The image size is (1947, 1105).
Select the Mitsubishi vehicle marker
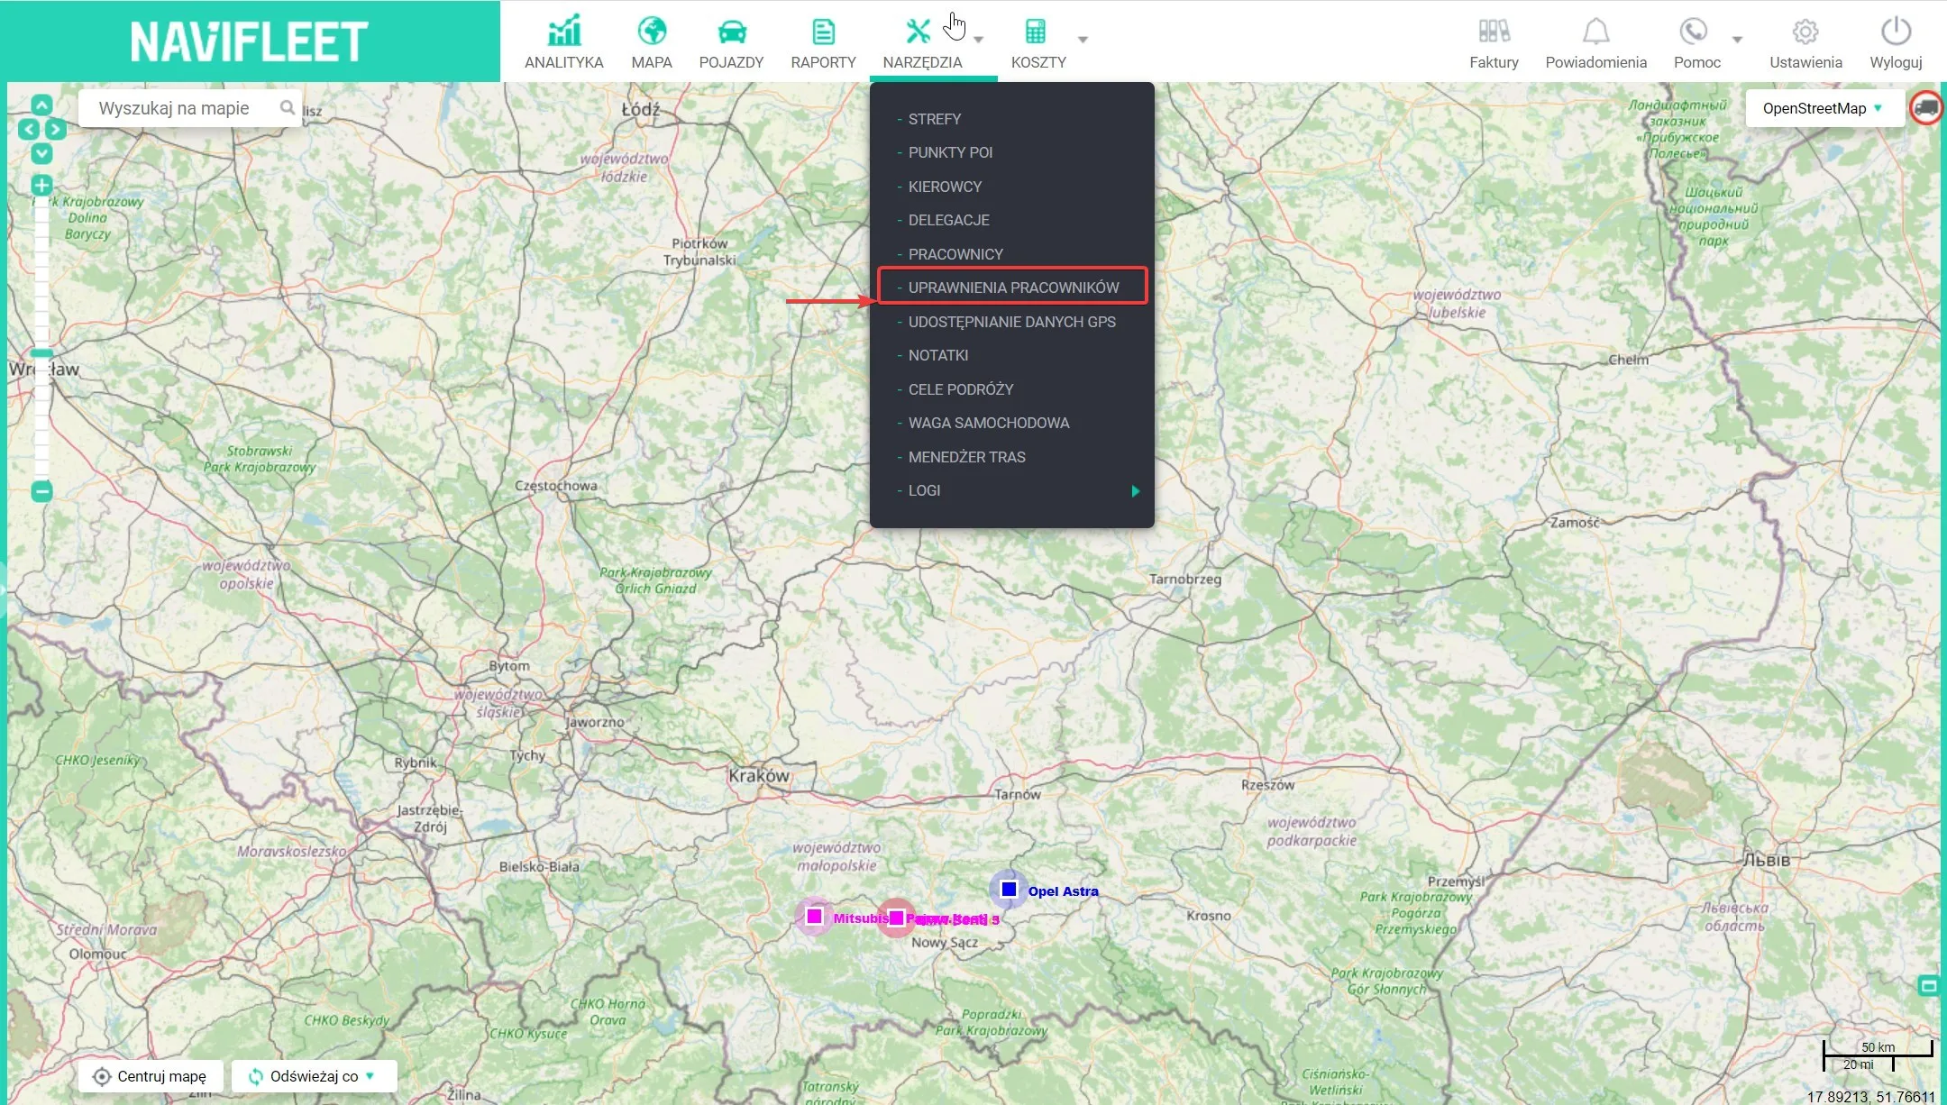click(x=814, y=917)
